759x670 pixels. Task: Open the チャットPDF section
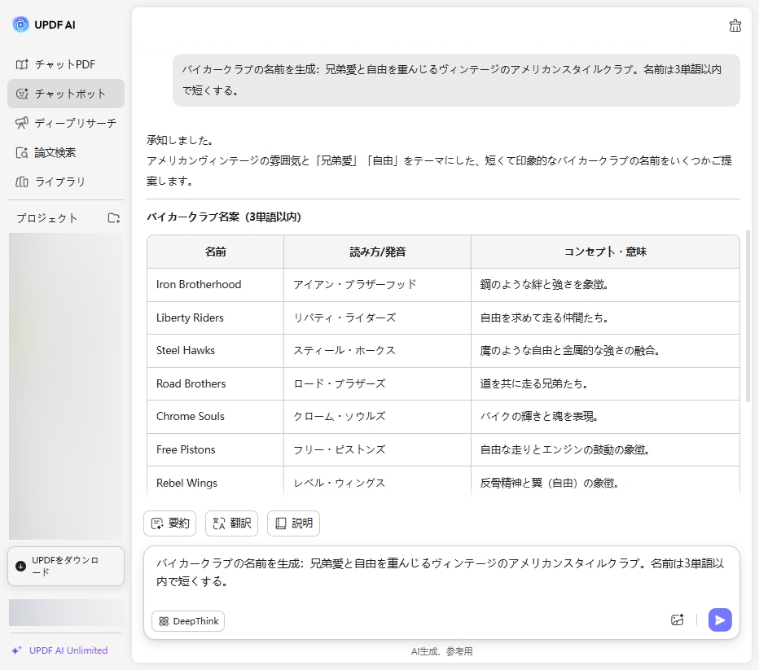tap(65, 64)
